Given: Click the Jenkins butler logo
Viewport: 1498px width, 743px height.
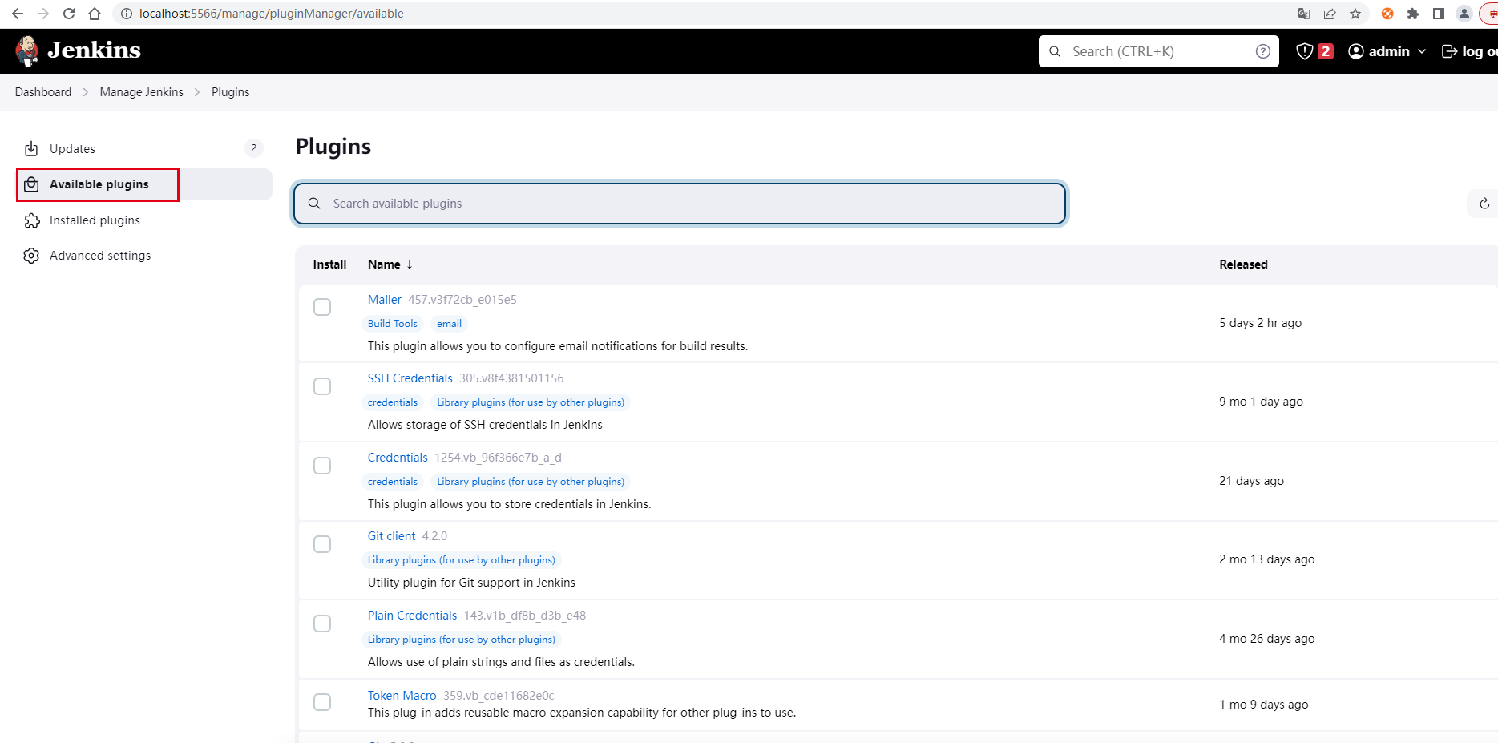Looking at the screenshot, I should (27, 50).
